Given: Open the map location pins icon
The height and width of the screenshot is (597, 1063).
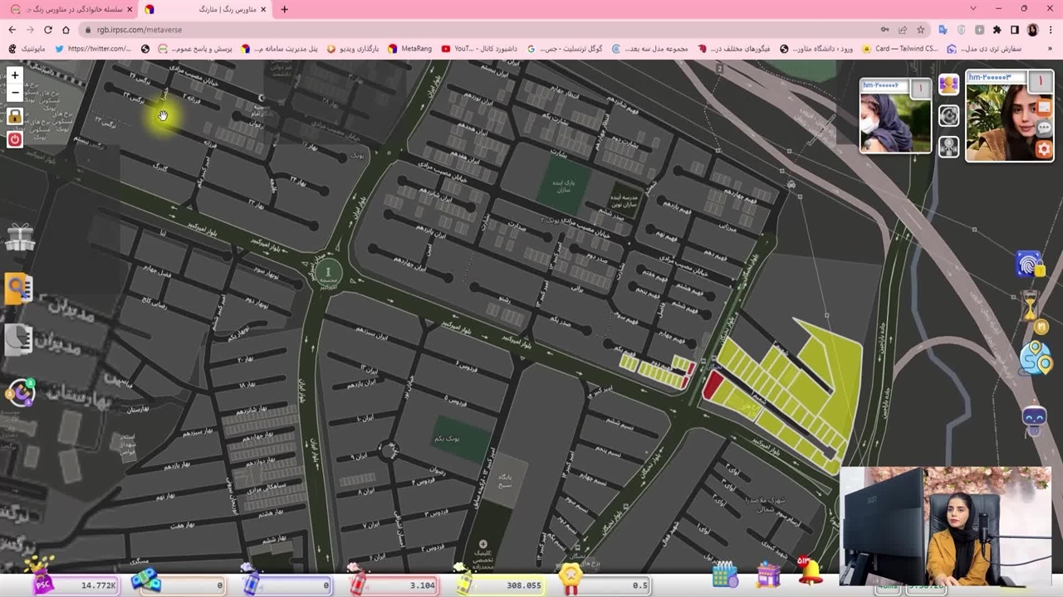Looking at the screenshot, I should pyautogui.click(x=1035, y=361).
